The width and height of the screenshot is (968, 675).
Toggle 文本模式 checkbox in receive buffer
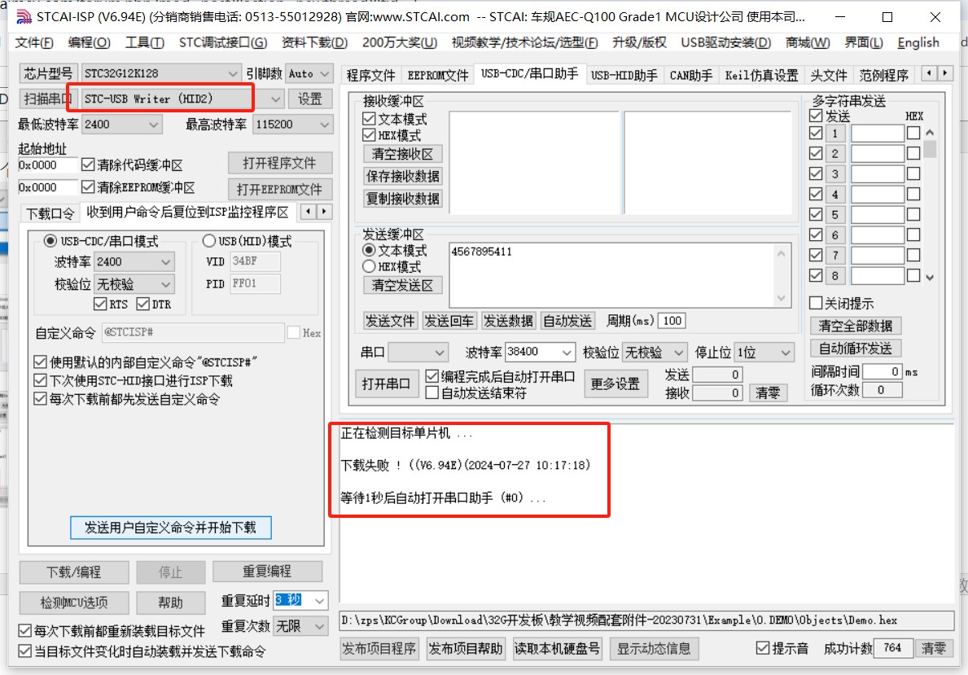[x=369, y=119]
